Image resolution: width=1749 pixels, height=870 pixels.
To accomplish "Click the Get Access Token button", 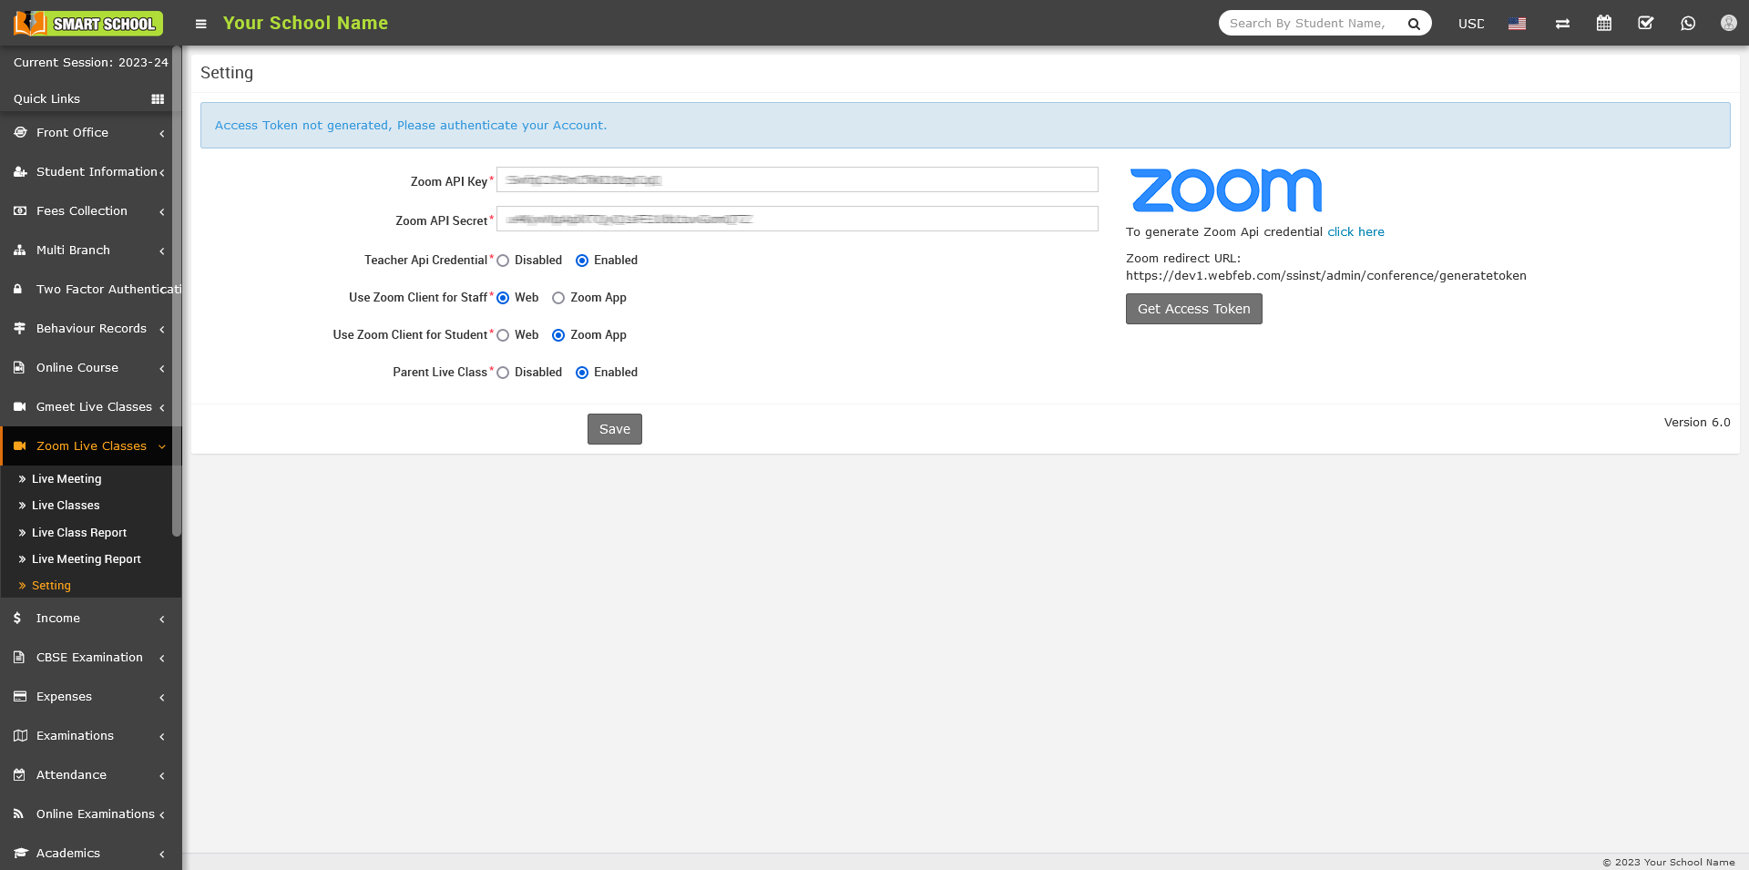I will pyautogui.click(x=1193, y=309).
